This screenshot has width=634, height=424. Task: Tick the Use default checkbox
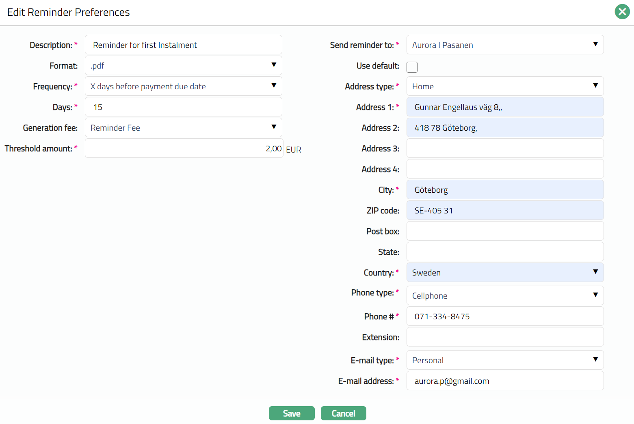[412, 67]
